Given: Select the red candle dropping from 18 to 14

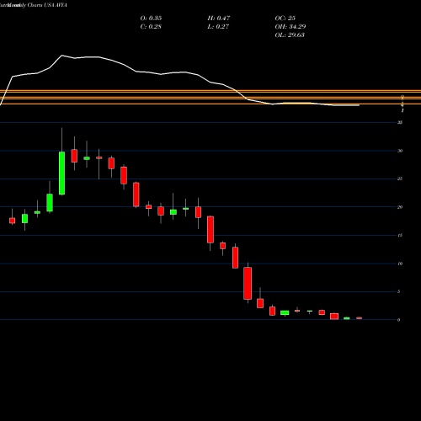Looking at the screenshot, I should (x=210, y=230).
